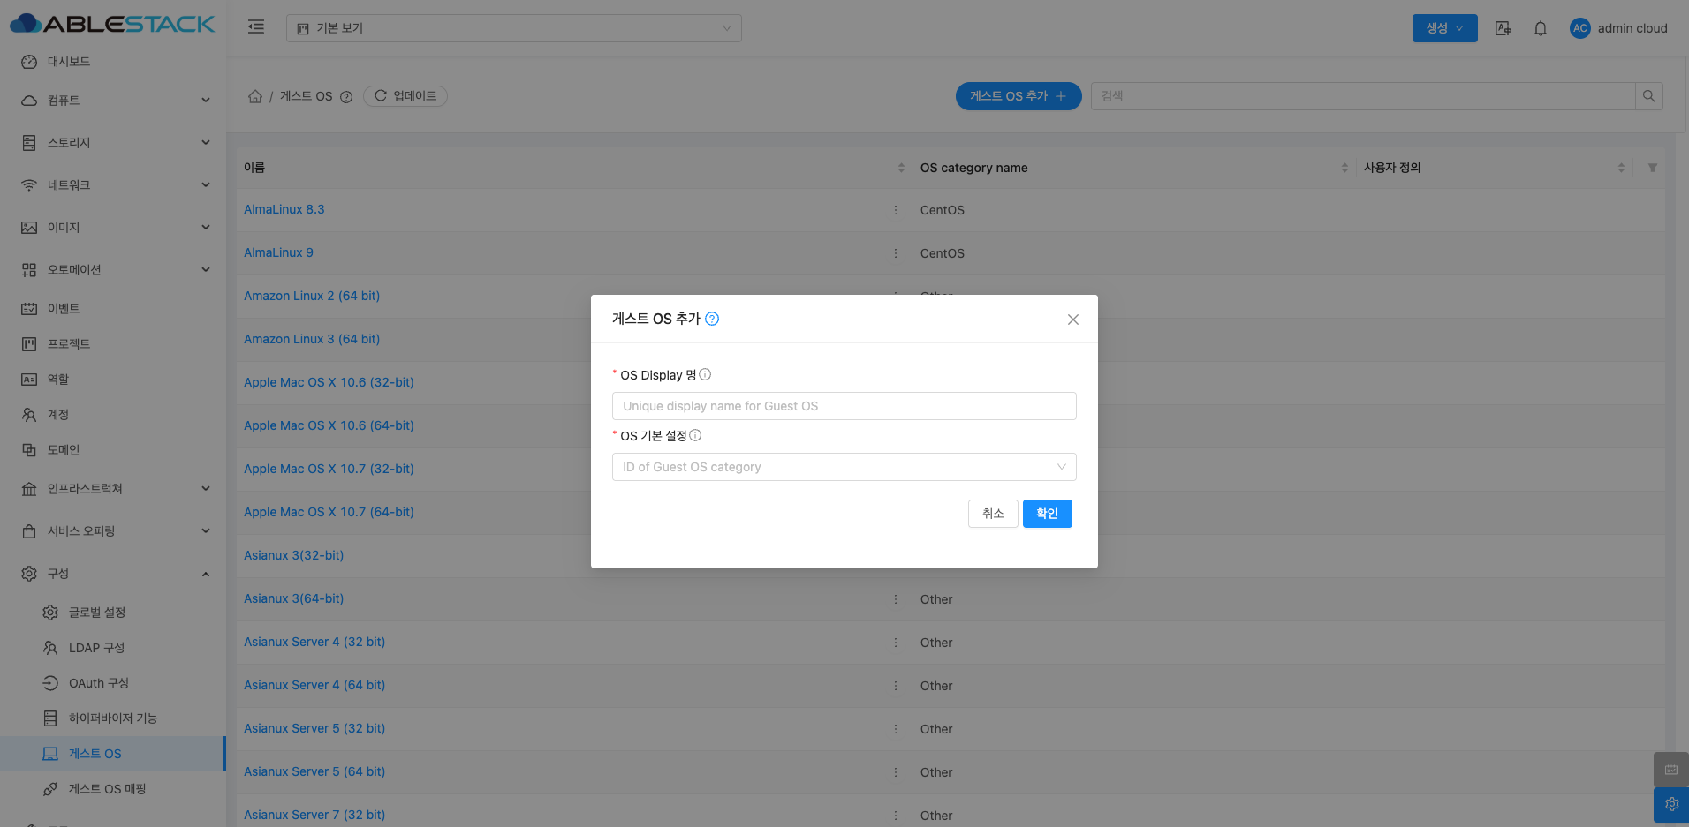Viewport: 1689px width, 827px height.
Task: Open 글로벌 설정 in the sidebar
Action: (x=97, y=613)
